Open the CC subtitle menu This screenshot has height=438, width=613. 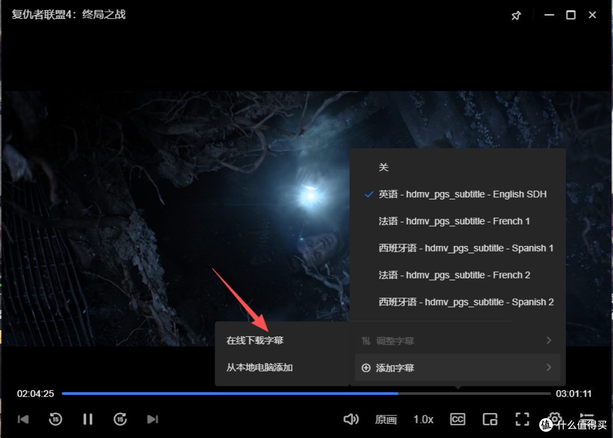pyautogui.click(x=457, y=419)
